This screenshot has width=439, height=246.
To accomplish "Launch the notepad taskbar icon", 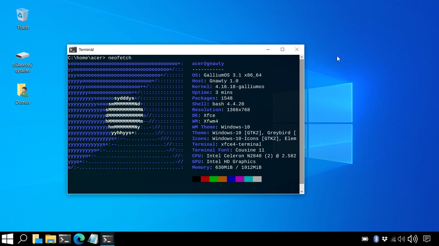I will [93, 239].
